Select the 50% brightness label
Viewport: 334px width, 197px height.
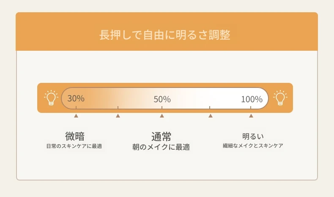(x=162, y=99)
